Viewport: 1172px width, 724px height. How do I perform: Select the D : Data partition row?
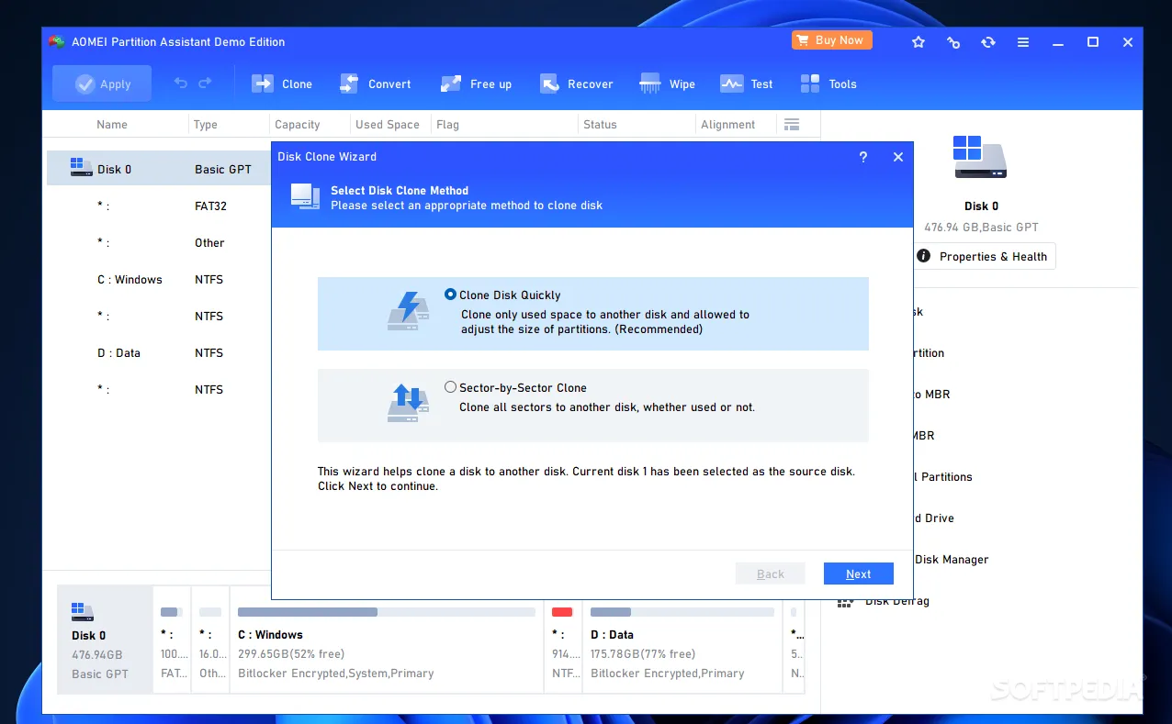119,353
